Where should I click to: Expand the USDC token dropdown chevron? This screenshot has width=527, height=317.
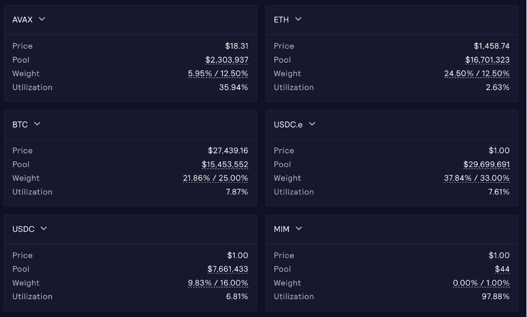tap(44, 229)
